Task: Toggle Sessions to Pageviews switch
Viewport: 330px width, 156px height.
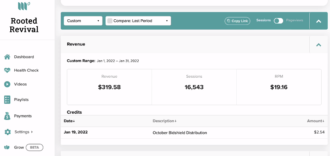Action: click(278, 21)
